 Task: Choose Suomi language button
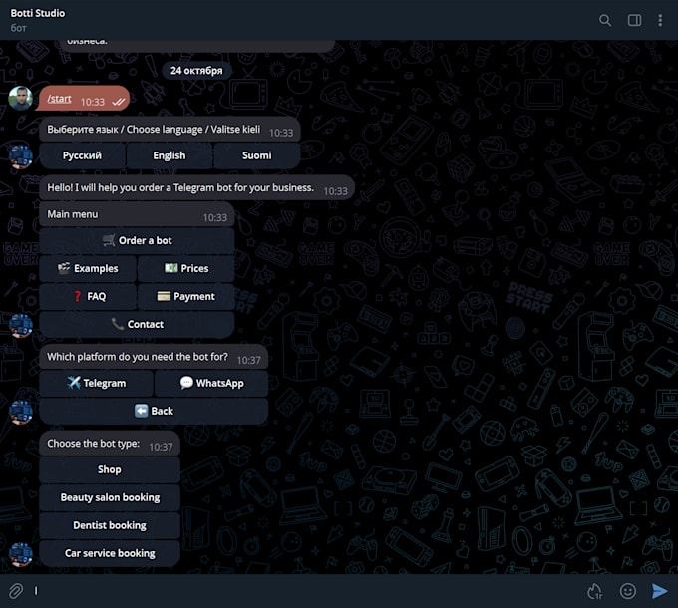tap(257, 155)
